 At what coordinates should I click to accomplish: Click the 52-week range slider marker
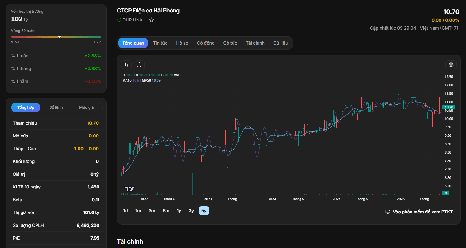60,37
